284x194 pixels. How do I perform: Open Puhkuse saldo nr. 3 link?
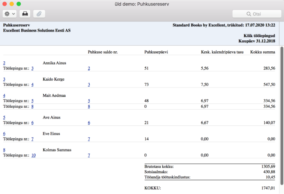coord(89,85)
